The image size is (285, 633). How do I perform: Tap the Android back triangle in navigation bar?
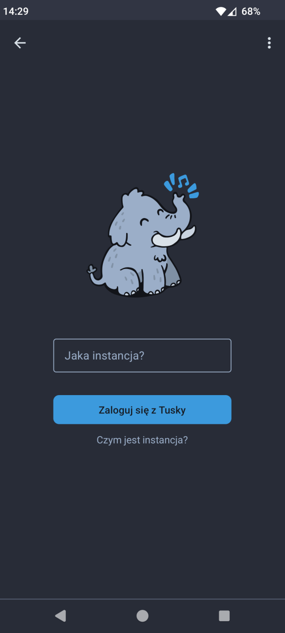coord(60,616)
